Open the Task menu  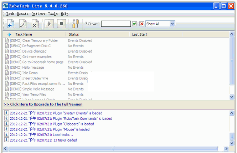10,14
